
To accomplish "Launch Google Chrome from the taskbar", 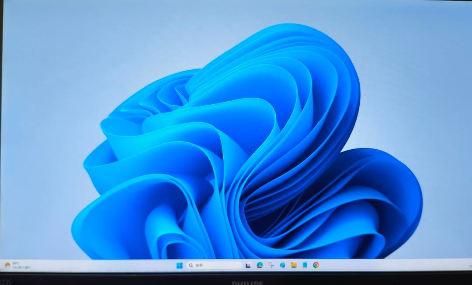I will tap(316, 265).
